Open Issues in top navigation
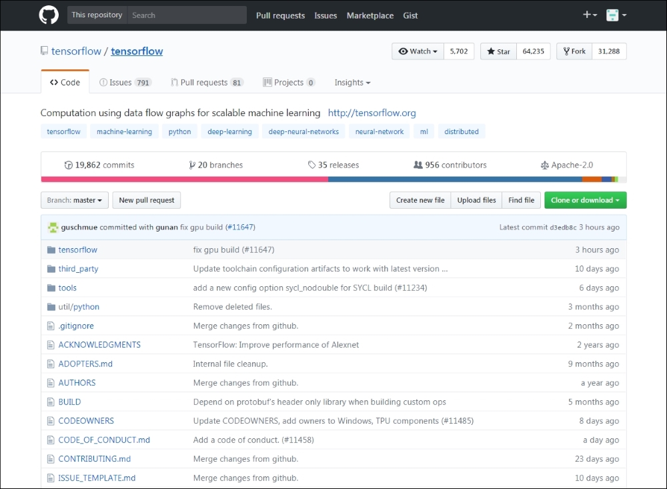Image resolution: width=667 pixels, height=489 pixels. [x=326, y=15]
